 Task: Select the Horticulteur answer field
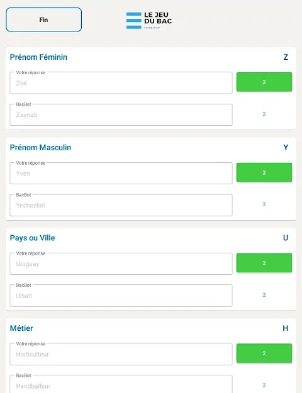(121, 354)
